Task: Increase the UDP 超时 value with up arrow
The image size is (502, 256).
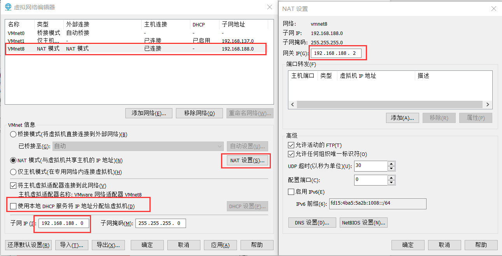Action: click(x=391, y=164)
